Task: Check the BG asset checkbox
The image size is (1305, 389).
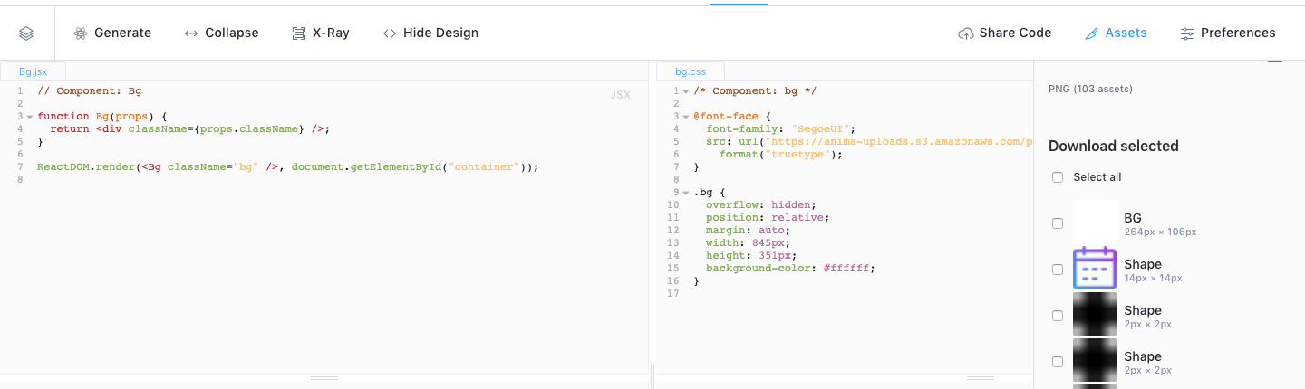Action: pos(1058,223)
